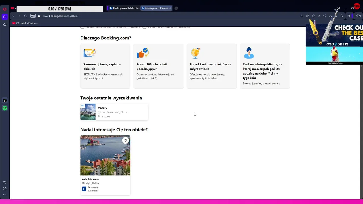Click the Opera sidebar home icon

[5, 17]
